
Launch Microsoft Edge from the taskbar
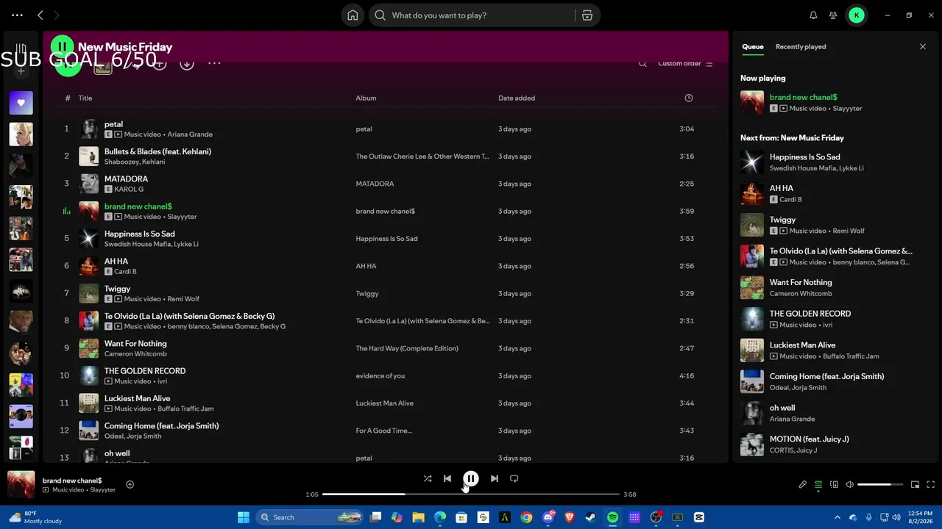point(440,517)
